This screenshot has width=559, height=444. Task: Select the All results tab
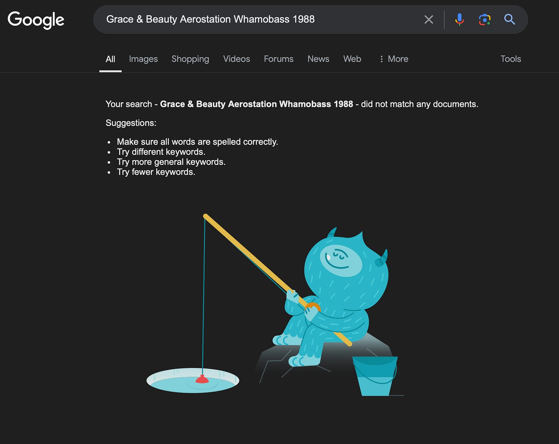tap(110, 59)
